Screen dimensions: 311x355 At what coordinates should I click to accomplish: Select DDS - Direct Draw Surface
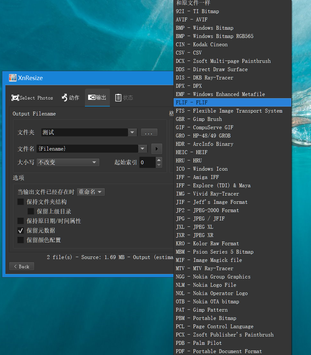point(232,69)
